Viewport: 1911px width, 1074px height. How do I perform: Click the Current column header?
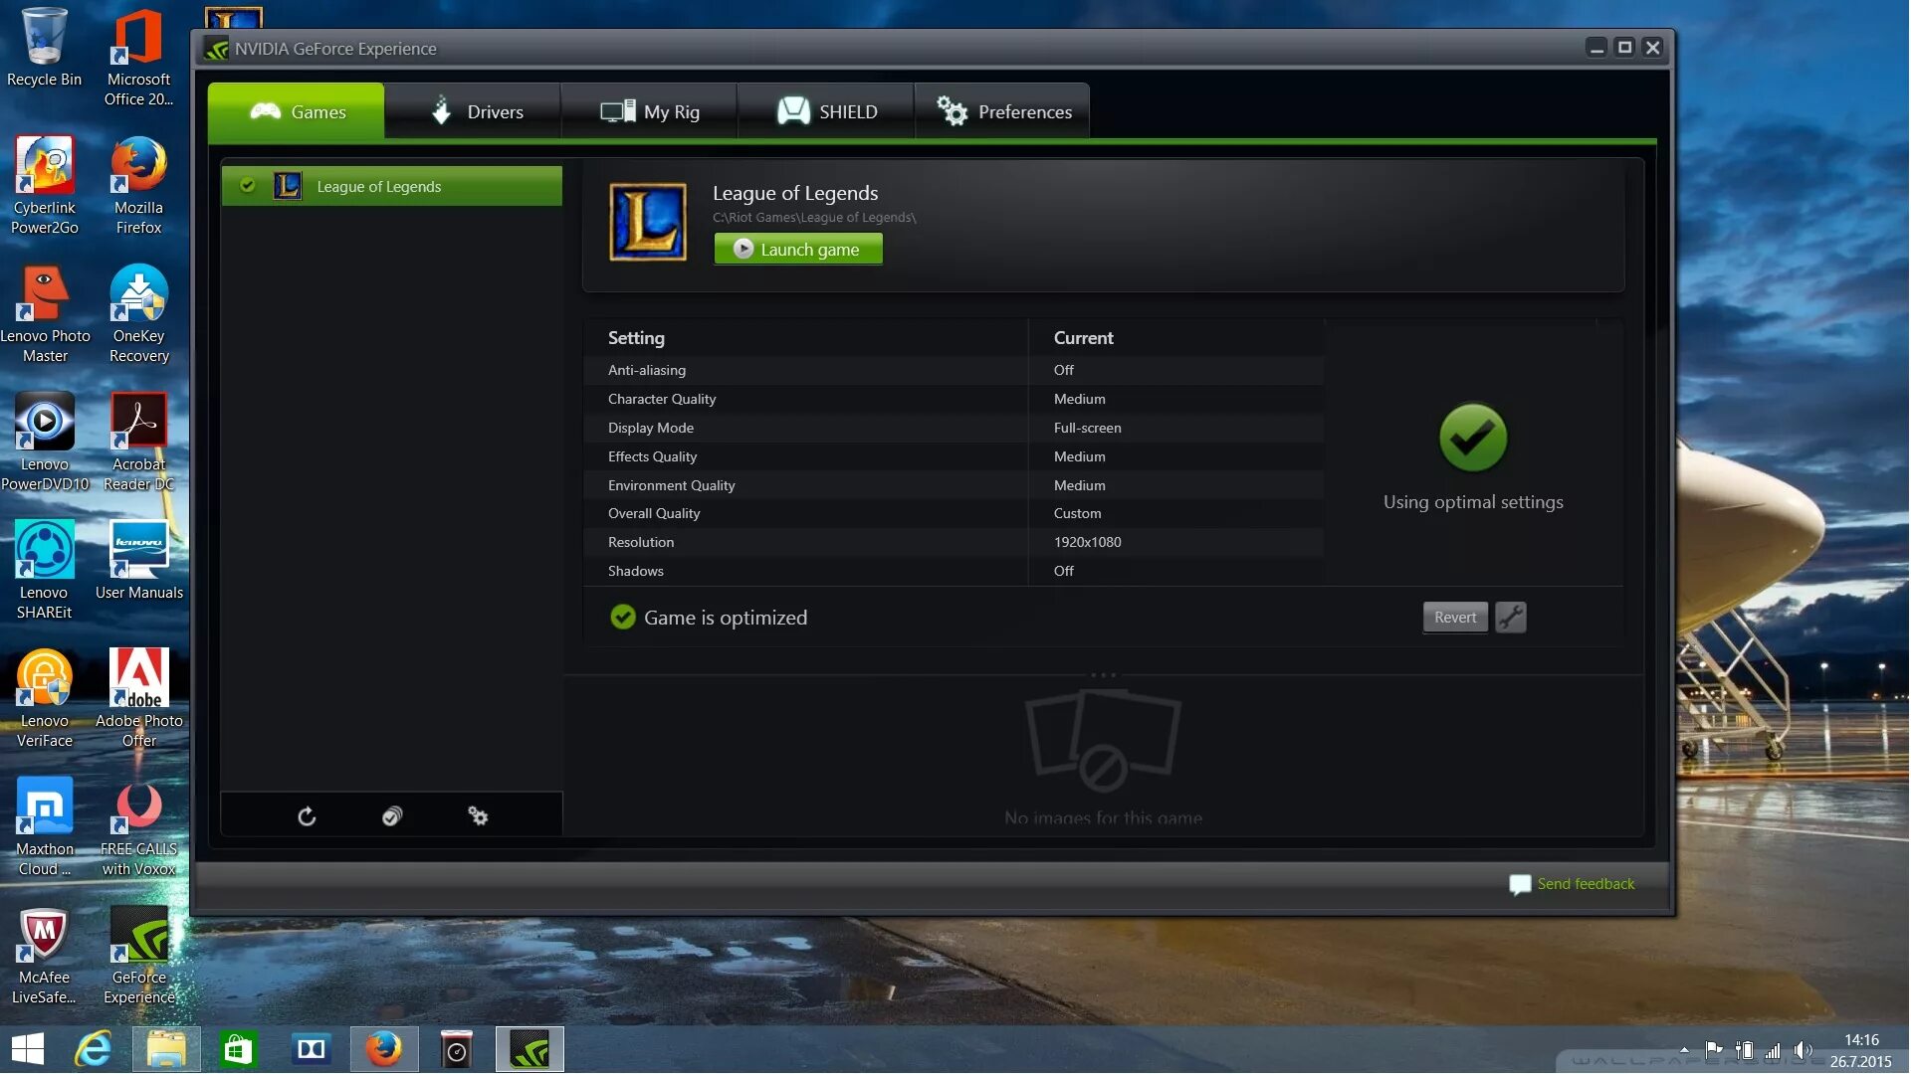pos(1083,338)
